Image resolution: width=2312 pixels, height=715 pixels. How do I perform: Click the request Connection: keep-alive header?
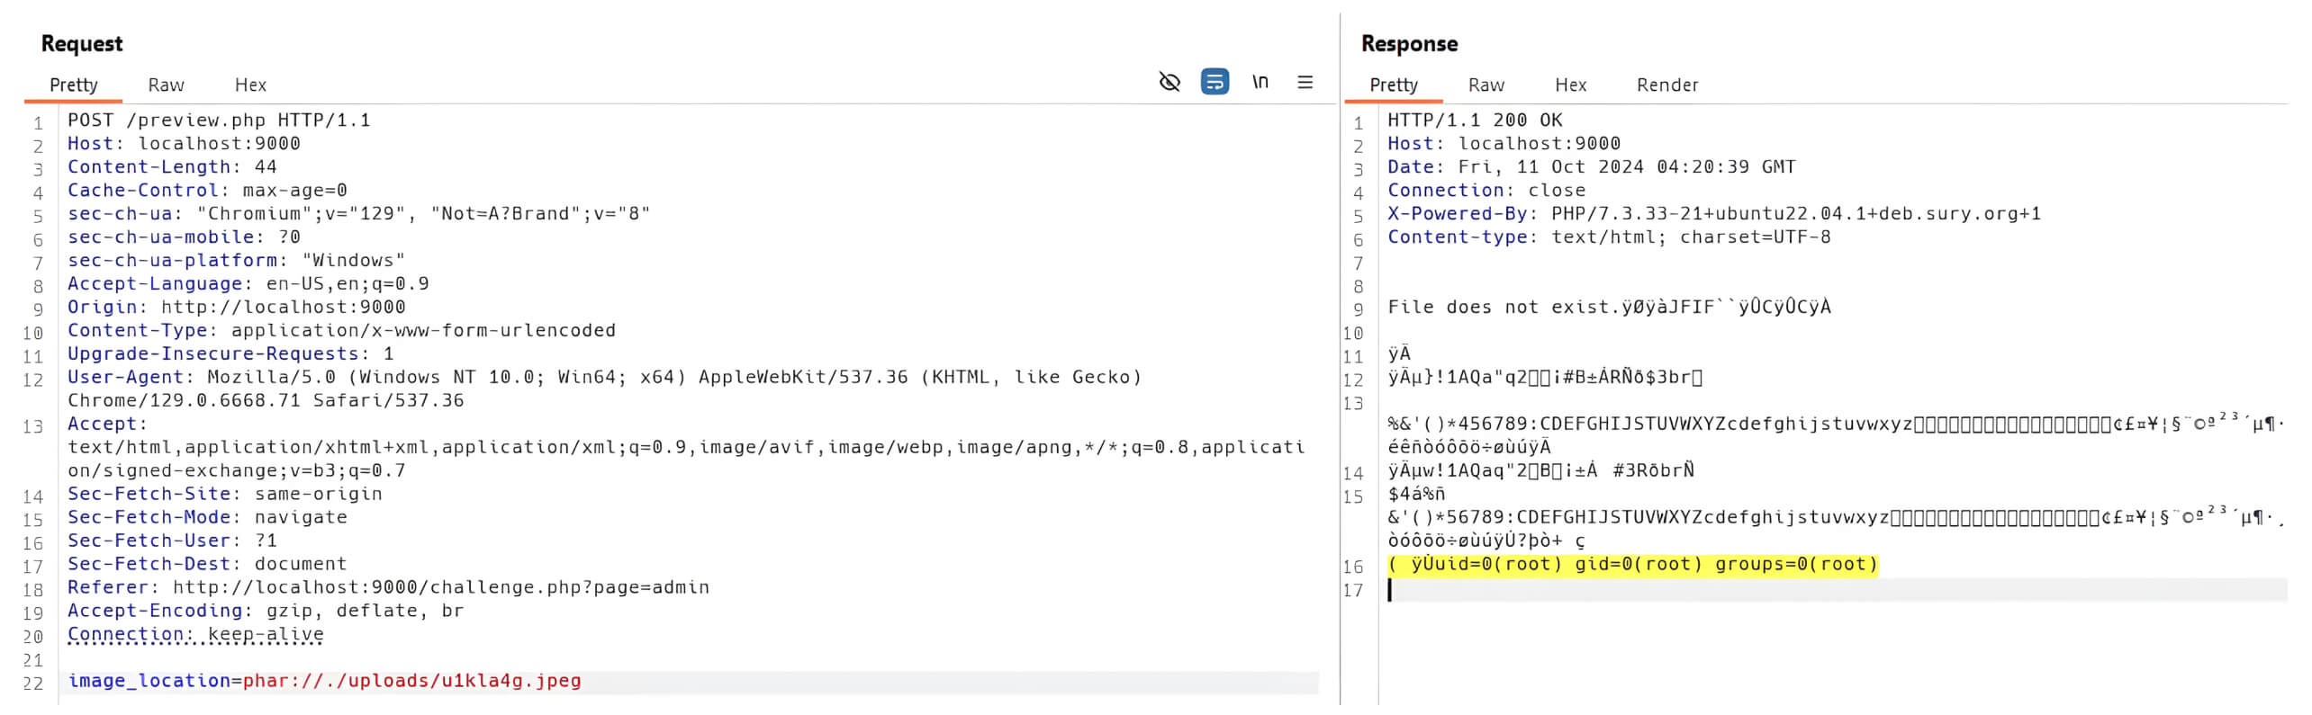(x=195, y=635)
